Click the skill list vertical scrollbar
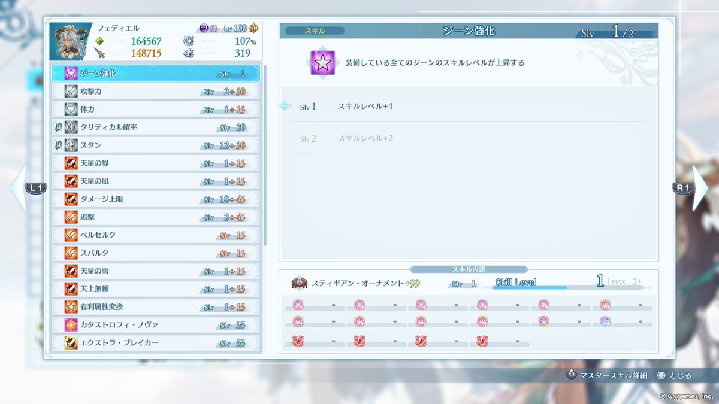Image resolution: width=719 pixels, height=404 pixels. pos(265,156)
